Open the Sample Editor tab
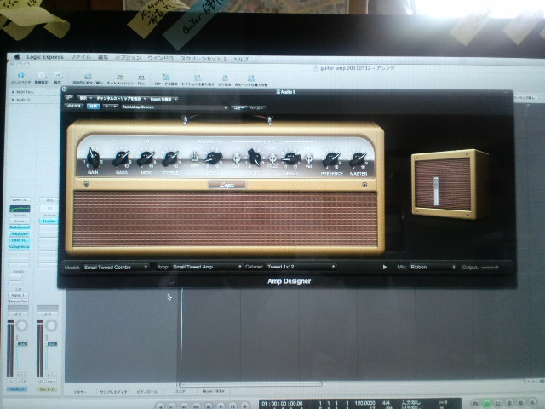The height and width of the screenshot is (409, 545). coord(113,392)
